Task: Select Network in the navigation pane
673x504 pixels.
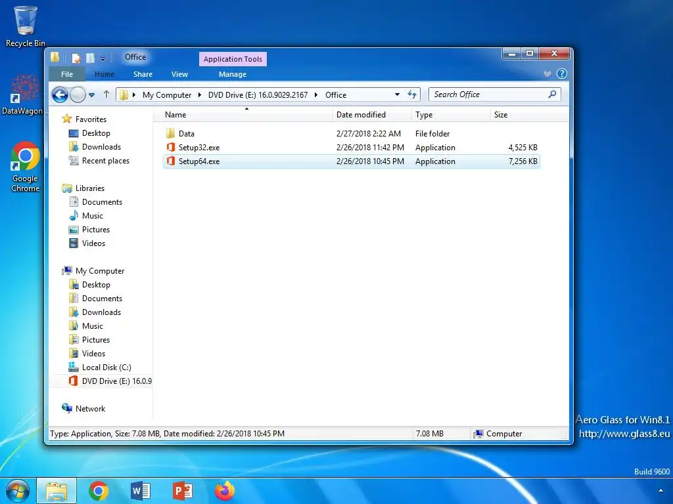Action: tap(83, 408)
